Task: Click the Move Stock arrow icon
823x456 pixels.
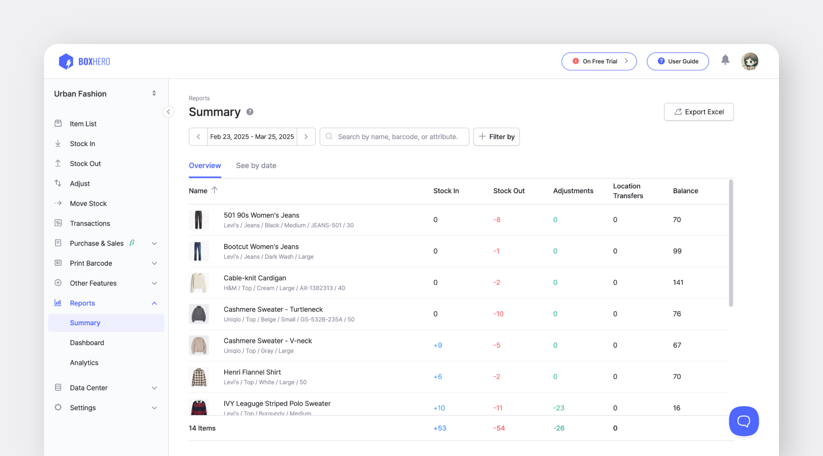Action: pos(58,203)
